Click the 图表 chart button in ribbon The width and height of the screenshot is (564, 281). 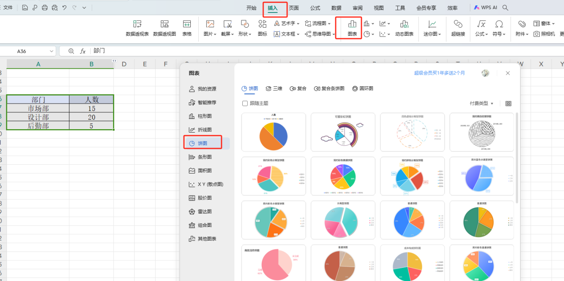(352, 28)
